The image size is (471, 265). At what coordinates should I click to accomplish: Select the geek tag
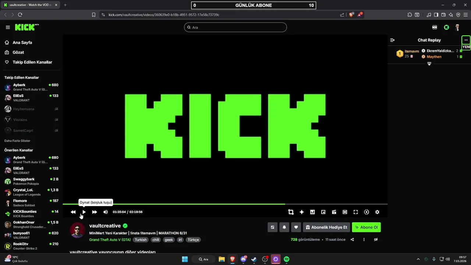[x=169, y=240]
